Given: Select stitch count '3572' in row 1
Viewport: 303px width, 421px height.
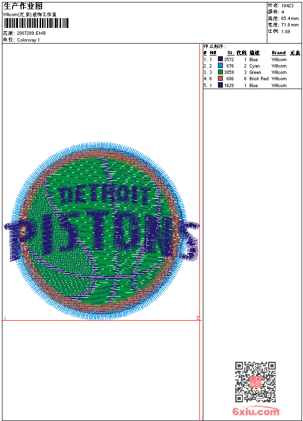Looking at the screenshot, I should click(229, 60).
